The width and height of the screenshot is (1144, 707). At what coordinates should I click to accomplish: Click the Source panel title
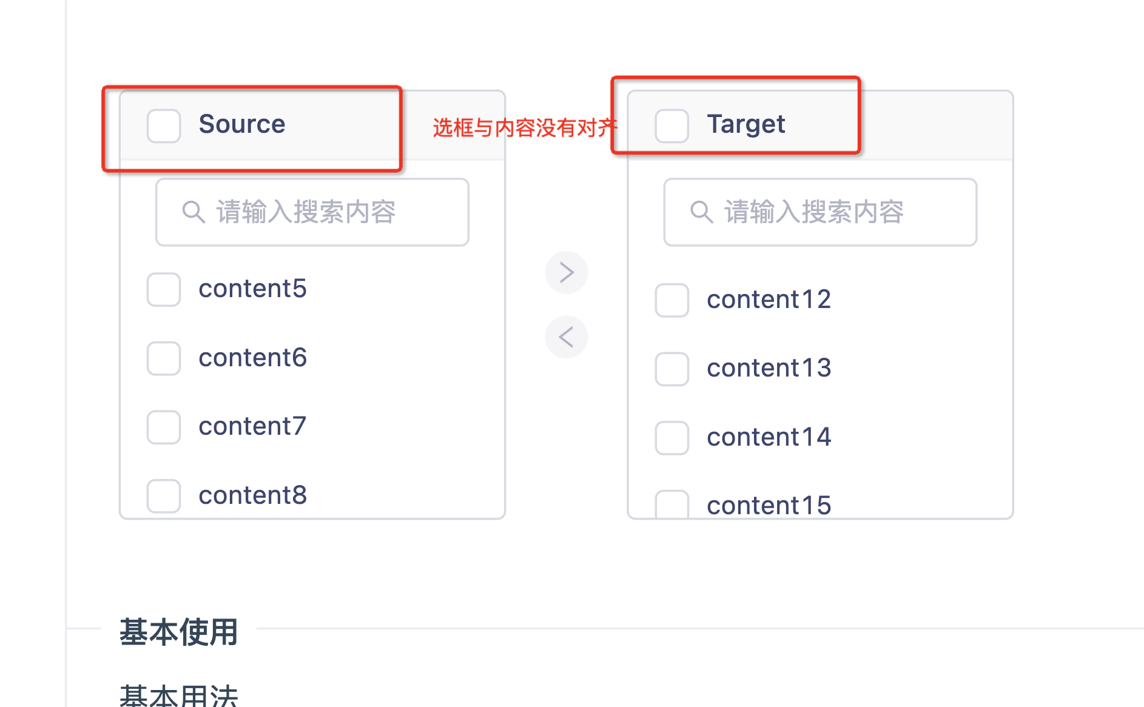pyautogui.click(x=242, y=124)
